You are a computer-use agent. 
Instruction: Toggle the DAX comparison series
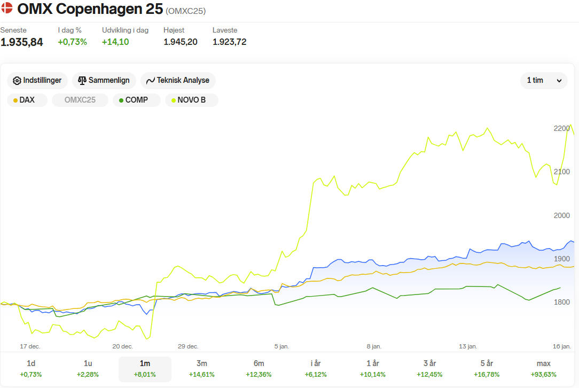click(x=27, y=100)
